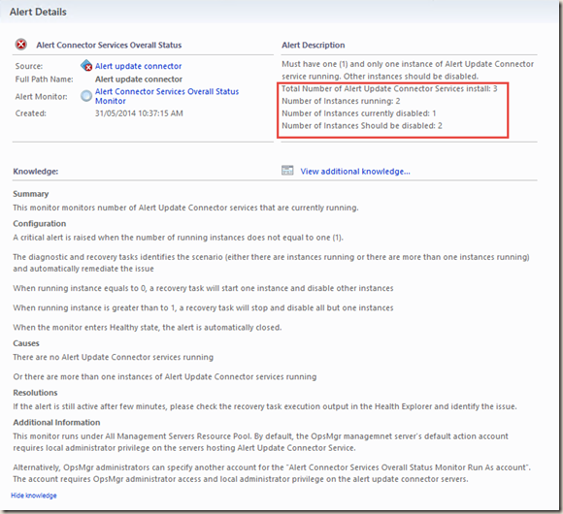Image resolution: width=563 pixels, height=514 pixels.
Task: Click the Instances Should be disabled line
Action: (x=362, y=125)
